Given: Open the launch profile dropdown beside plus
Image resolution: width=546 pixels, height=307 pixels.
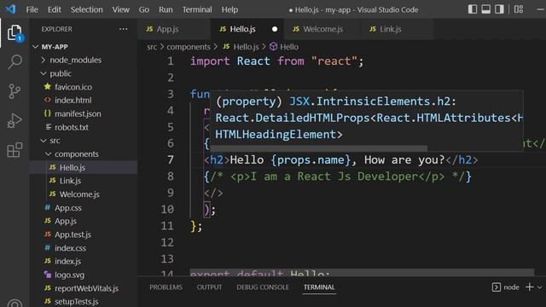Looking at the screenshot, I should [540, 287].
